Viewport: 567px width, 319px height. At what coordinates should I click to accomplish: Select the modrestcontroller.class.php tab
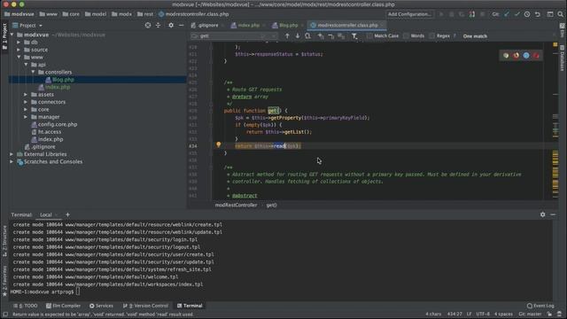tap(347, 26)
